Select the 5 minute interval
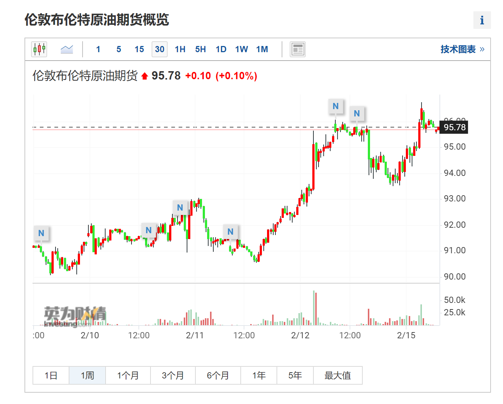Screen dimensions: 503x404 pos(119,49)
